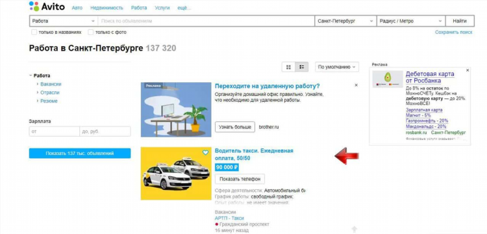This screenshot has width=487, height=234.
Task: Open 'Услуги' top navigation item
Action: coord(162,8)
